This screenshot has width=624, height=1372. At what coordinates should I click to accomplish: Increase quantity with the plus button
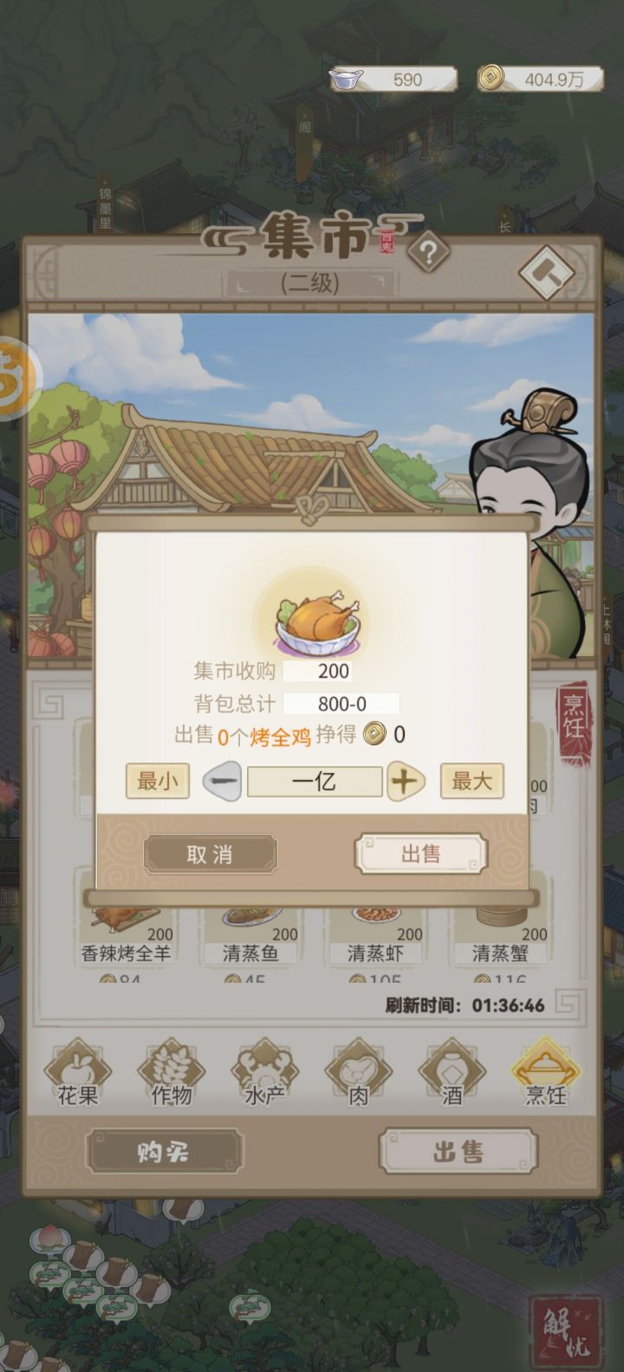(x=406, y=782)
